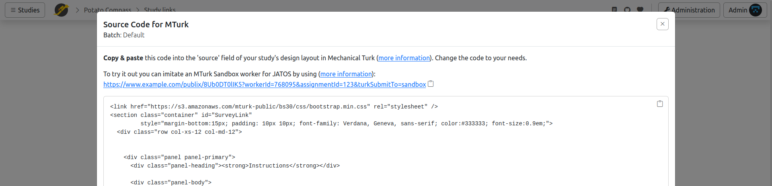Viewport: 772px width, 186px height.
Task: Copy the MTurk source code to clipboard
Action: point(660,104)
